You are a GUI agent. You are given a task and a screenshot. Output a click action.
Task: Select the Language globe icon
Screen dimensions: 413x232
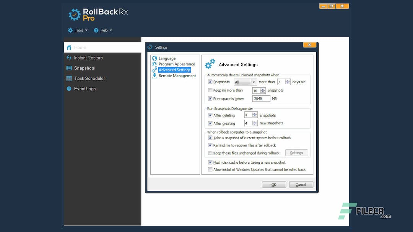(155, 58)
